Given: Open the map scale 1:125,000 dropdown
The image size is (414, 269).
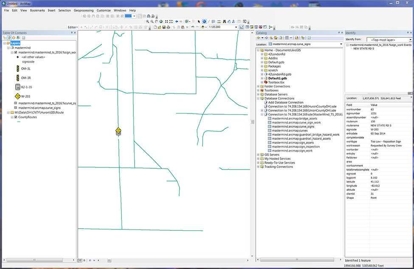Looking at the screenshot, I should pos(236,27).
